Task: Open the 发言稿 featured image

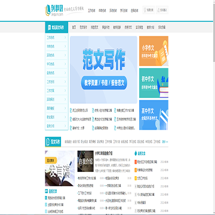Action: click(x=60, y=168)
